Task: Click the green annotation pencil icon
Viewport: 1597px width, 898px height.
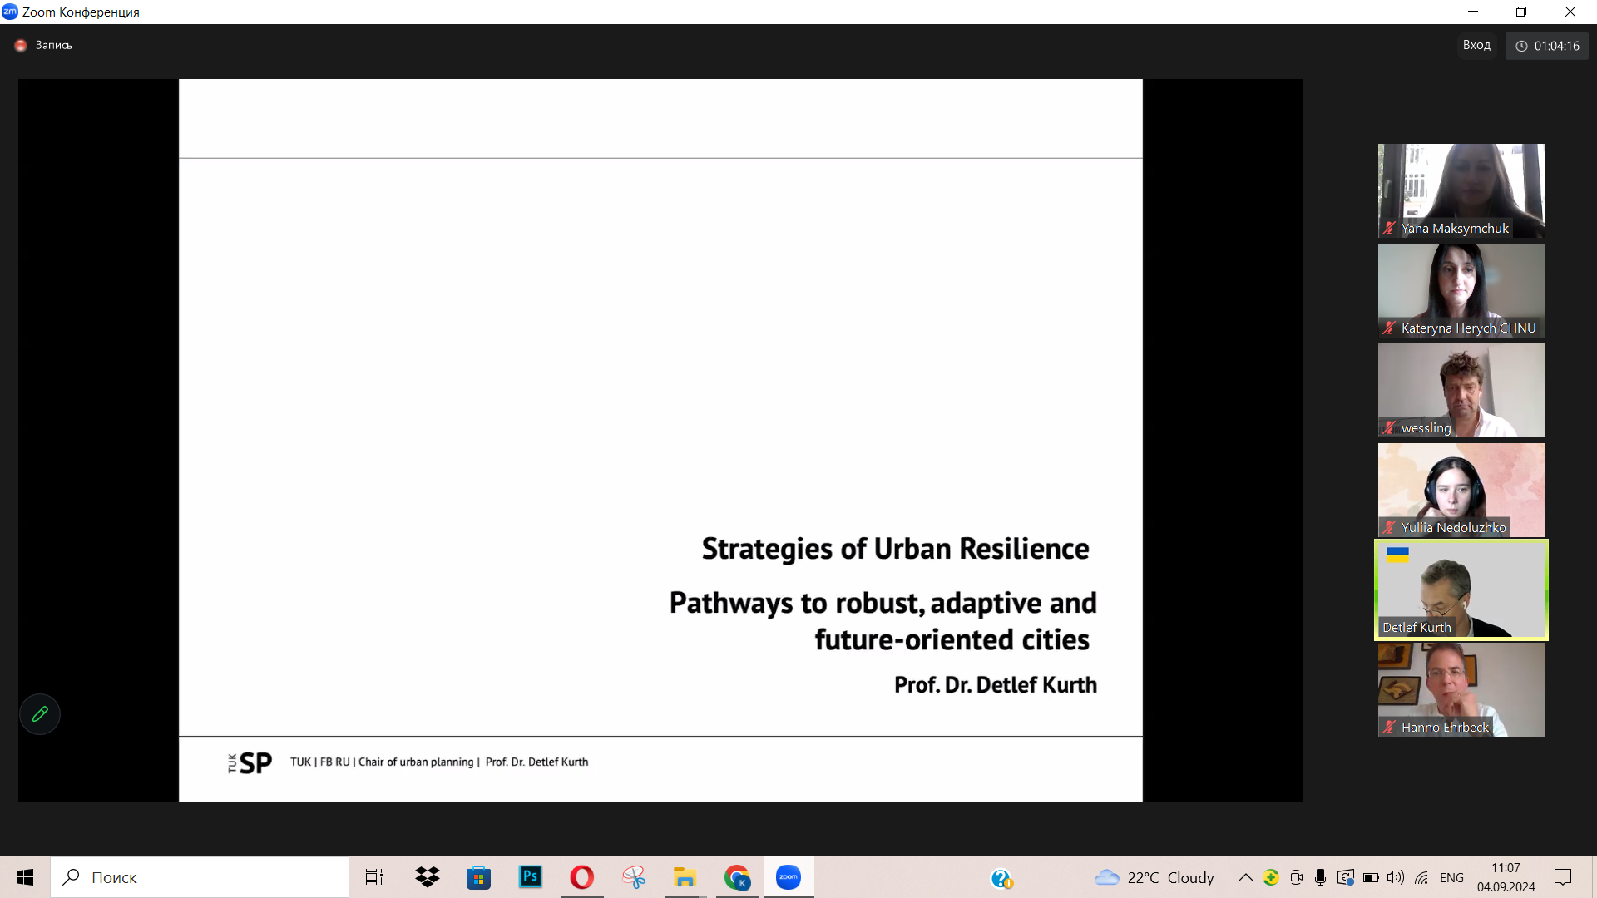Action: (x=40, y=714)
